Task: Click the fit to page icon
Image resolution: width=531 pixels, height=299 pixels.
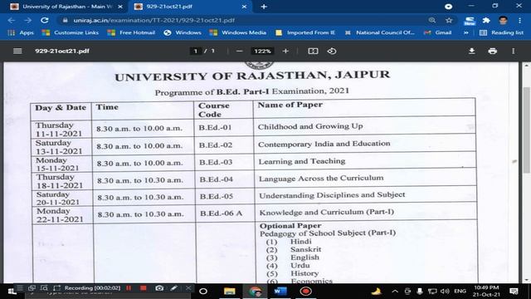Action: pyautogui.click(x=313, y=51)
